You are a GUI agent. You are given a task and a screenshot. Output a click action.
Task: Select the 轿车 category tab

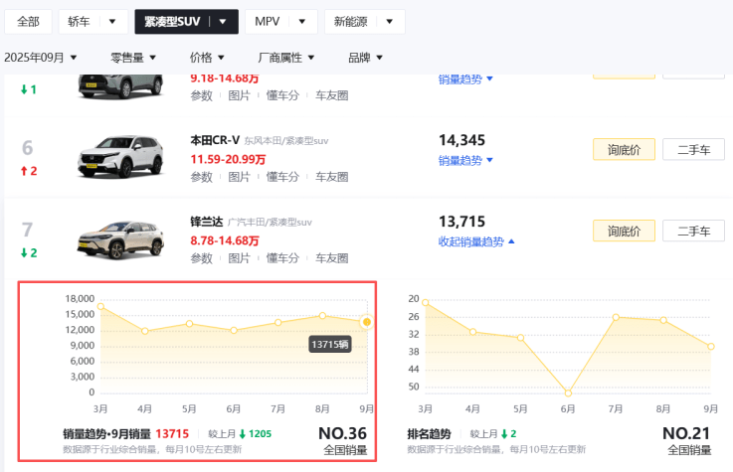pyautogui.click(x=79, y=22)
